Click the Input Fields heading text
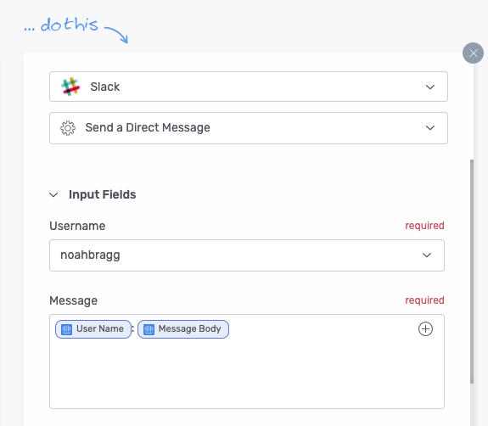 (103, 194)
